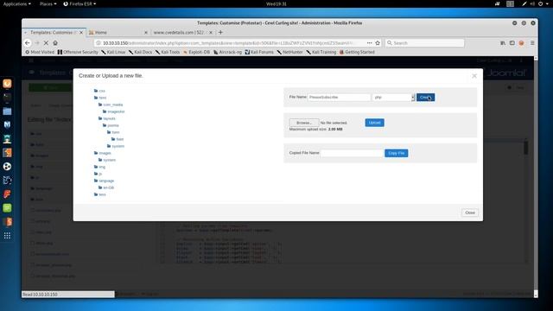
Task: Open the Offensive Security bookmark
Action: point(78,52)
